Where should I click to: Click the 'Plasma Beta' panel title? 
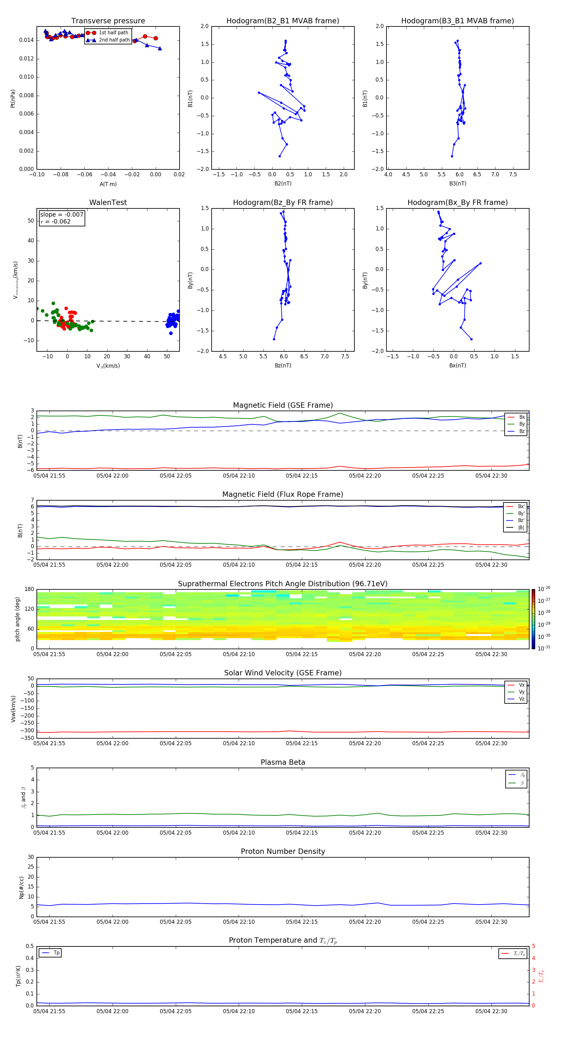click(283, 763)
